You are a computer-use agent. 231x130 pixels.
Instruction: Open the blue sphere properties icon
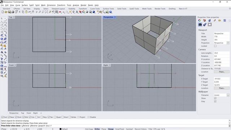[209, 20]
